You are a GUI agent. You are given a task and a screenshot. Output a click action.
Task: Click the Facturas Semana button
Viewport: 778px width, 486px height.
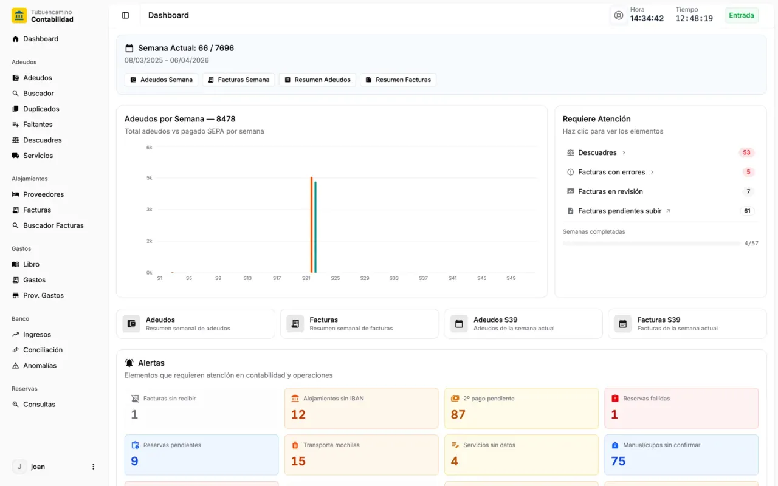click(238, 80)
